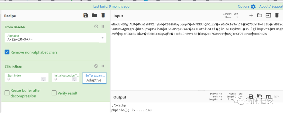Adjust Start index stepper arrows
Screen dimensions: 283x113
(43, 79)
